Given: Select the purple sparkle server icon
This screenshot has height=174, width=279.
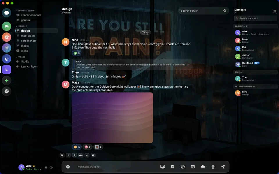Looking at the screenshot, I should pyautogui.click(x=7, y=70).
